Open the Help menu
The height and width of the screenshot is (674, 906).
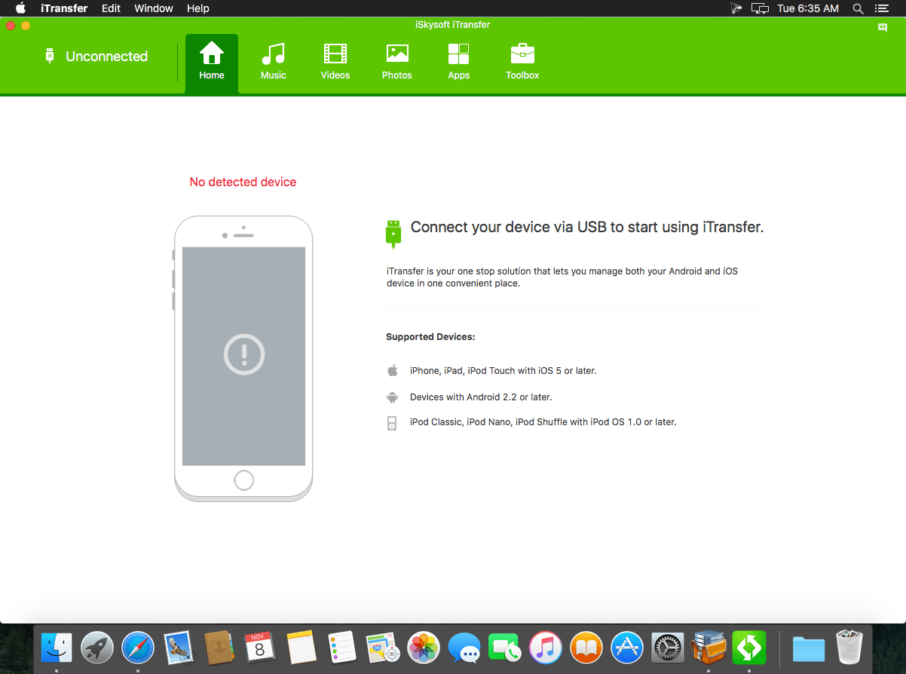click(x=198, y=8)
